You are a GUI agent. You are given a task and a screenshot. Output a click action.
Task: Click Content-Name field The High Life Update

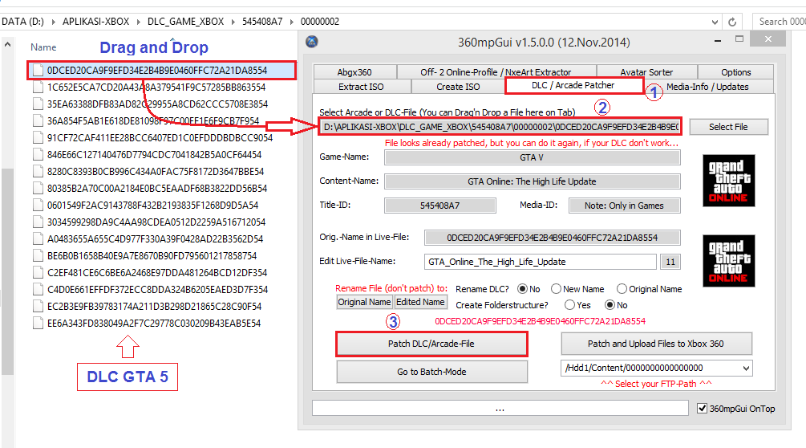532,181
